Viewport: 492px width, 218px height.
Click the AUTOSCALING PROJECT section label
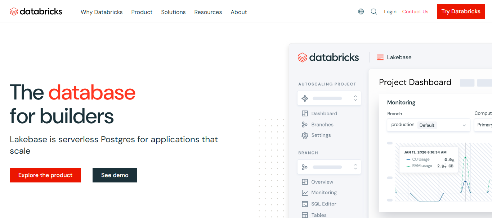pyautogui.click(x=327, y=84)
